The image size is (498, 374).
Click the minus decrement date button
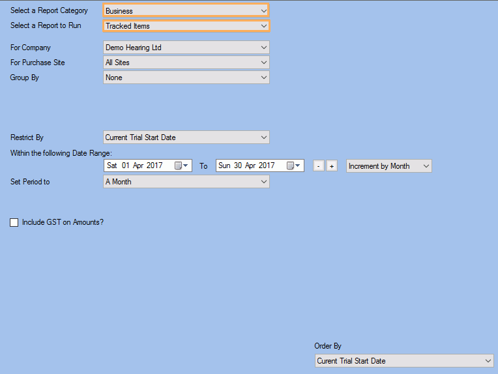pyautogui.click(x=319, y=165)
